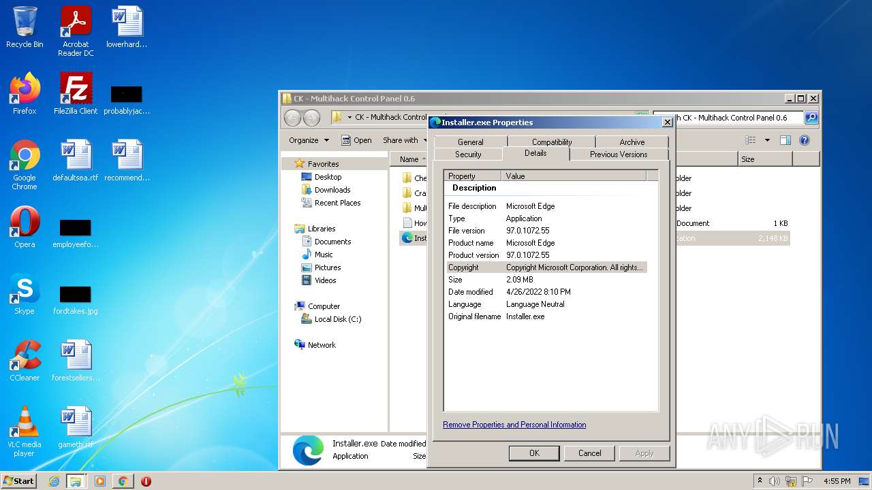Open the Explorer help button
The height and width of the screenshot is (490, 872).
click(x=805, y=140)
